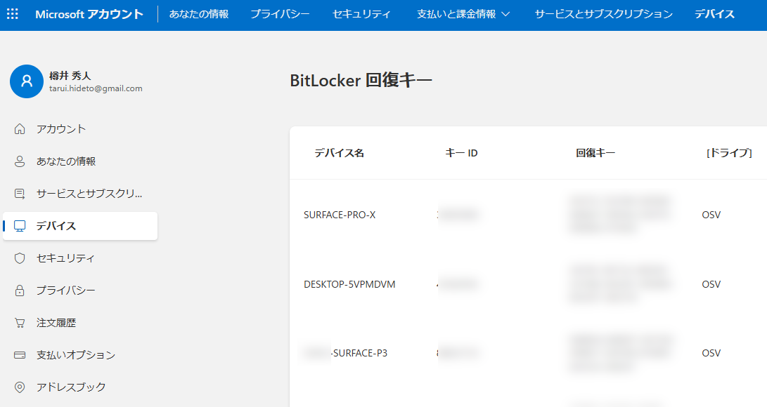Click the OSV drive label for SURFACE-PRO-X

pos(711,215)
